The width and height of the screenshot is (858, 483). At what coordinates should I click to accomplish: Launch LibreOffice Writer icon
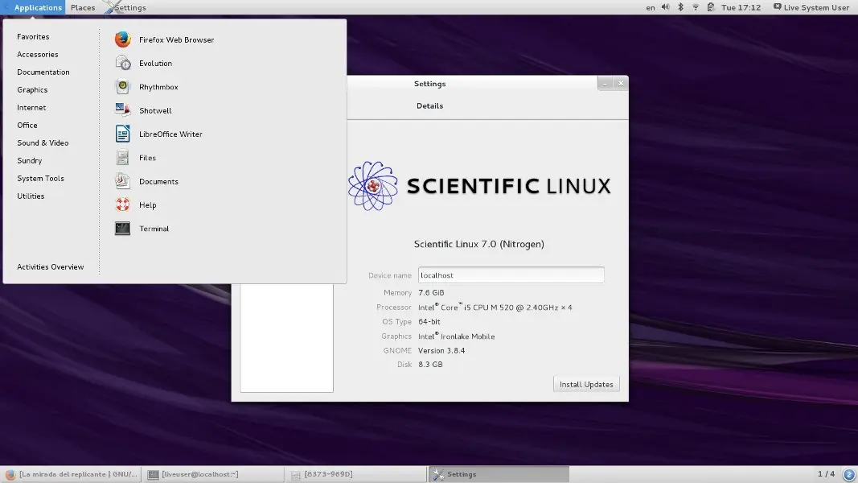coord(122,134)
